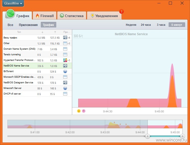Click app icon in NetBIOS Datagram Service row
Screen dimensions: 190x145
pyautogui.click(x=65, y=83)
